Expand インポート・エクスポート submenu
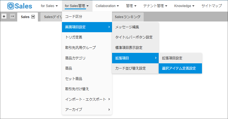 pos(87,99)
